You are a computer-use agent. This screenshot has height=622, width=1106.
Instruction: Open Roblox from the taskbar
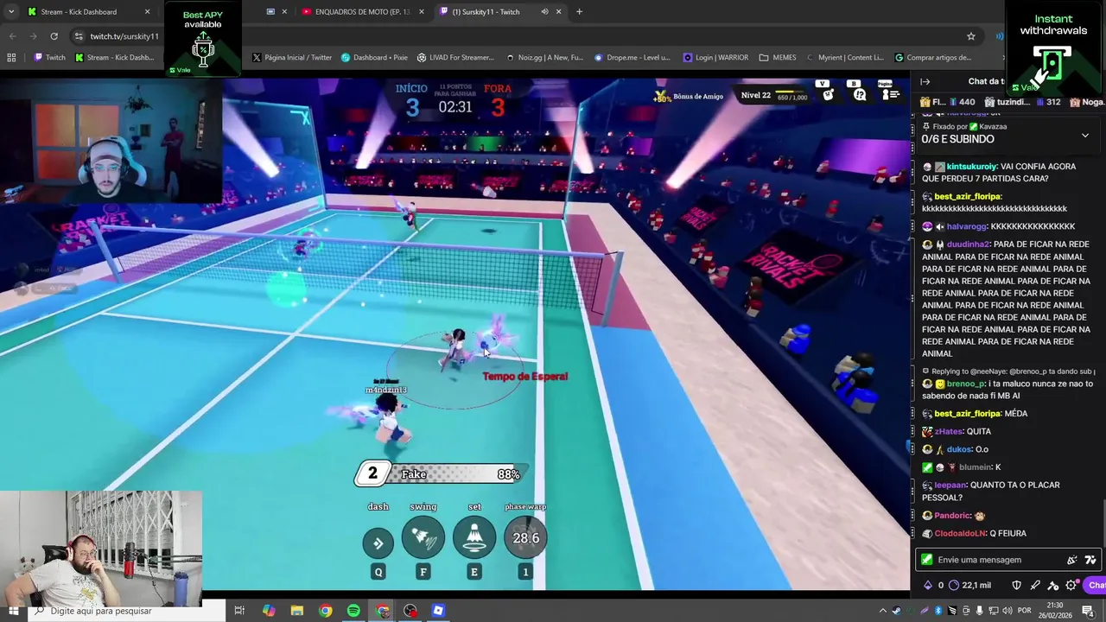(438, 611)
